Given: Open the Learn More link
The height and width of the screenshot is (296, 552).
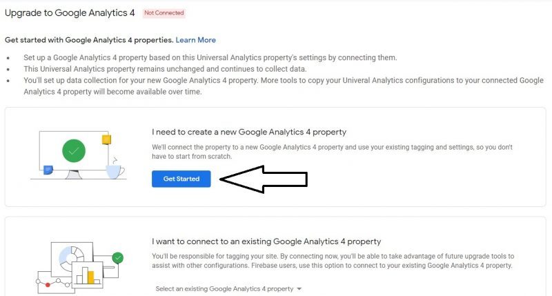Looking at the screenshot, I should 196,40.
